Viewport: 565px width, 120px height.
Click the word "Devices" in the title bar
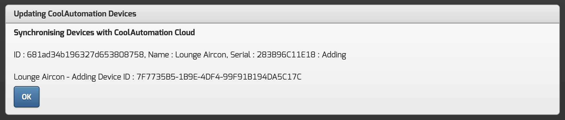click(122, 14)
